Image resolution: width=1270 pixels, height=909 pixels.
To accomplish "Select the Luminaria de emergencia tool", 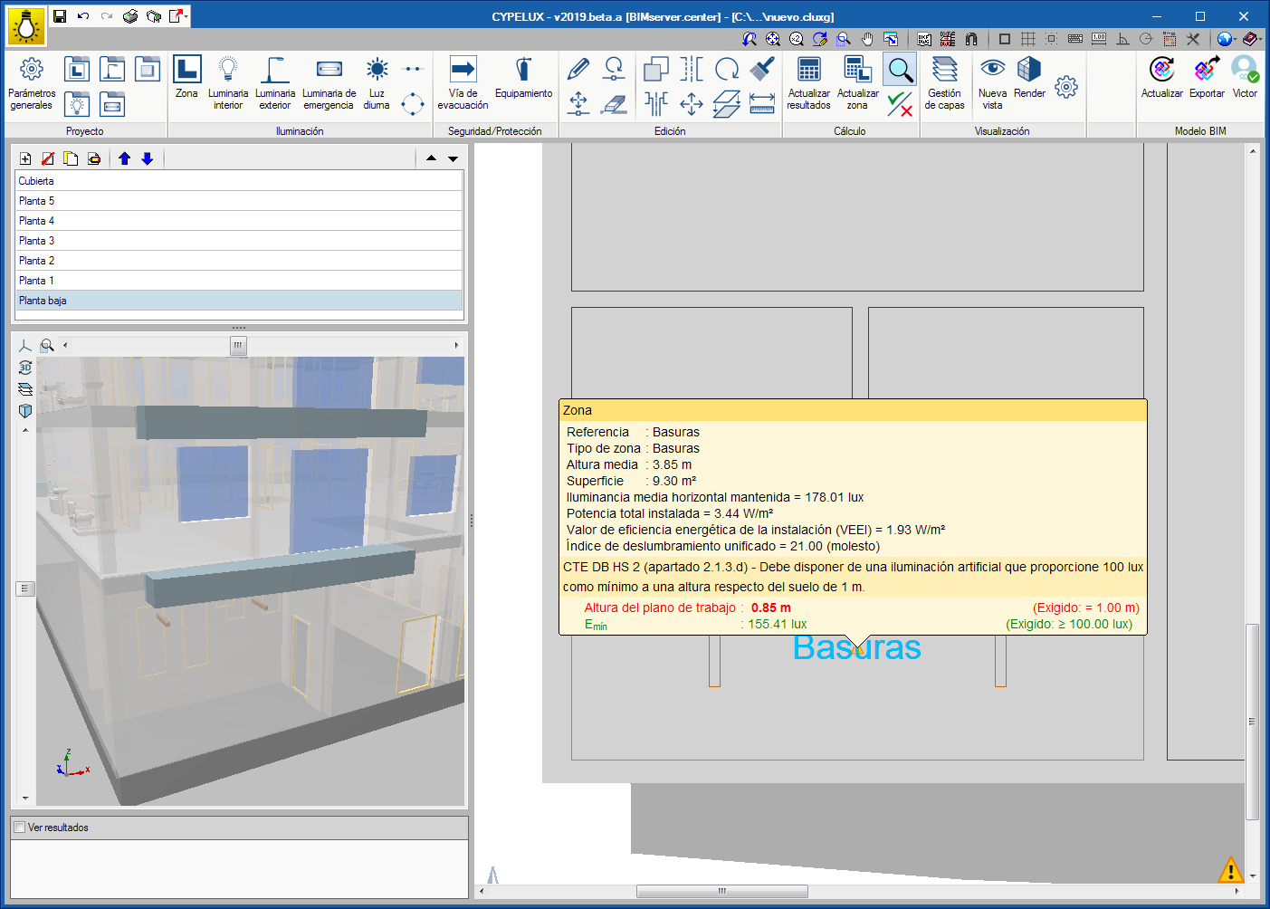I will point(329,83).
